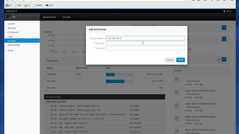The height and width of the screenshot is (134, 239).
Task: Open the DISK3 drive icon
Action: click(x=177, y=118)
